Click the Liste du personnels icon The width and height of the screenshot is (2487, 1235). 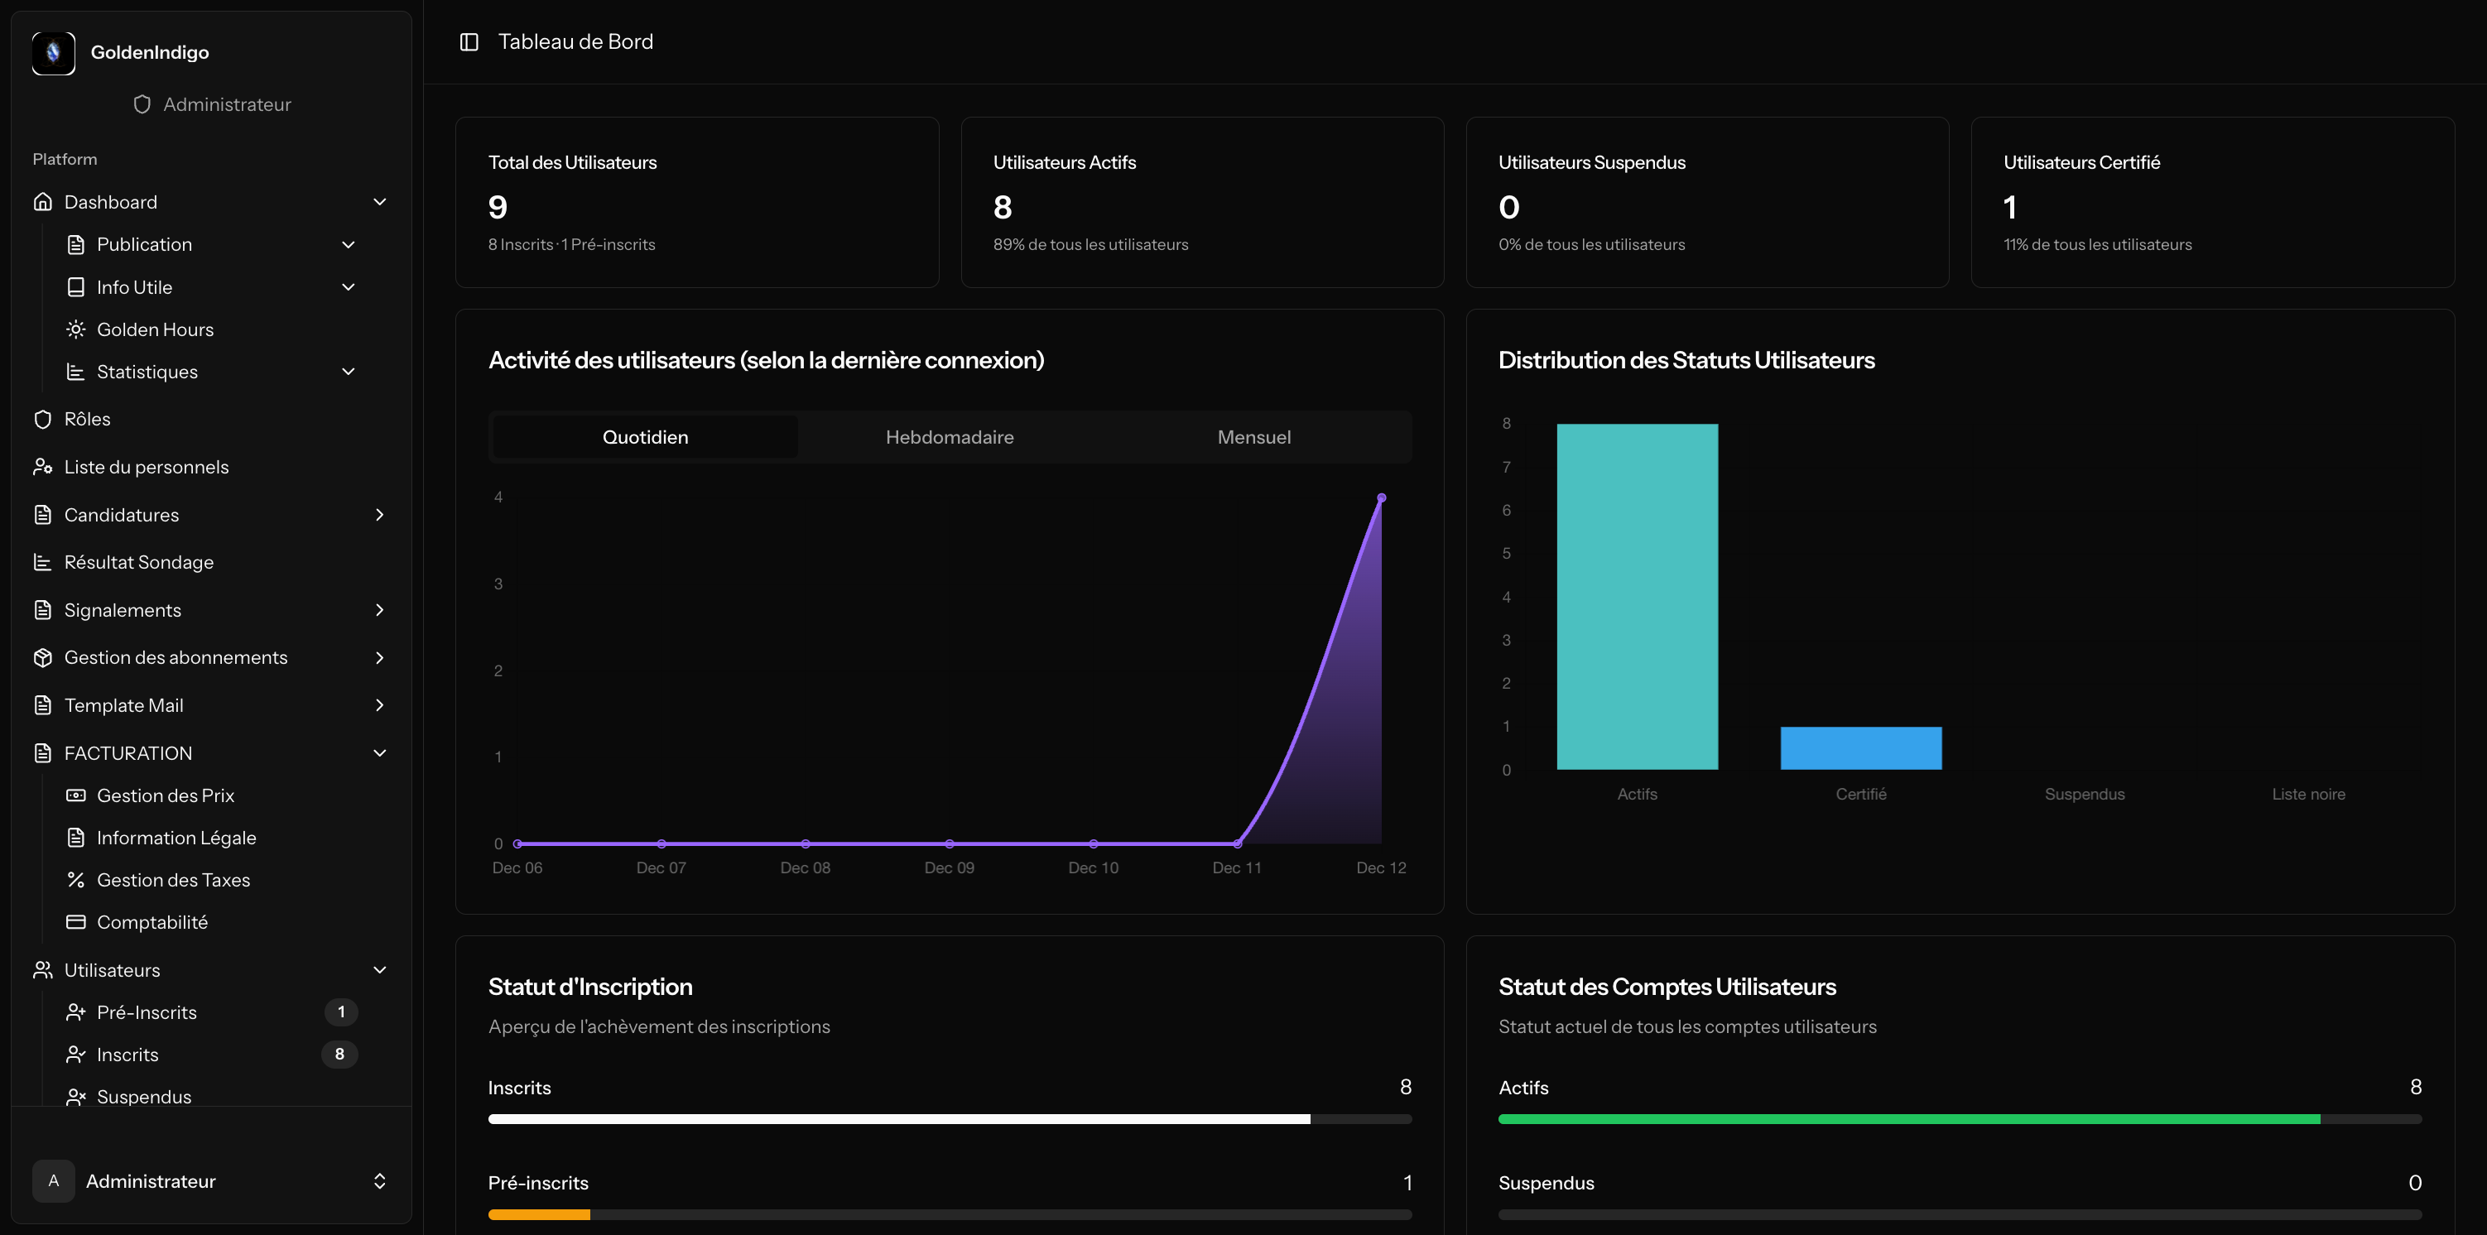click(x=42, y=466)
